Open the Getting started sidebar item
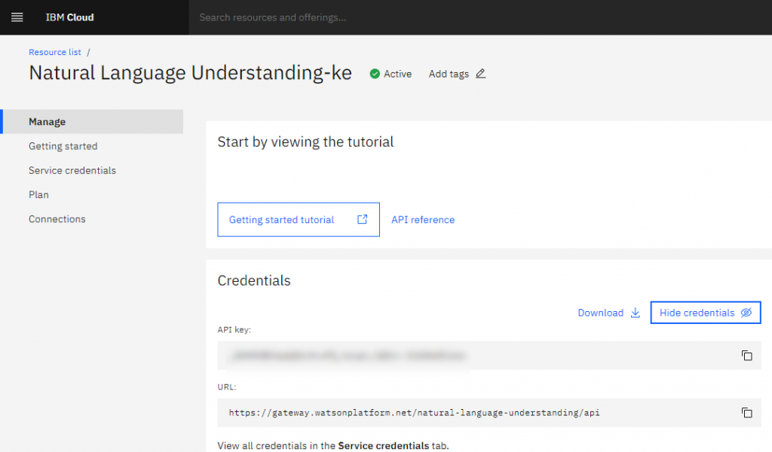The height and width of the screenshot is (452, 772). (x=63, y=146)
